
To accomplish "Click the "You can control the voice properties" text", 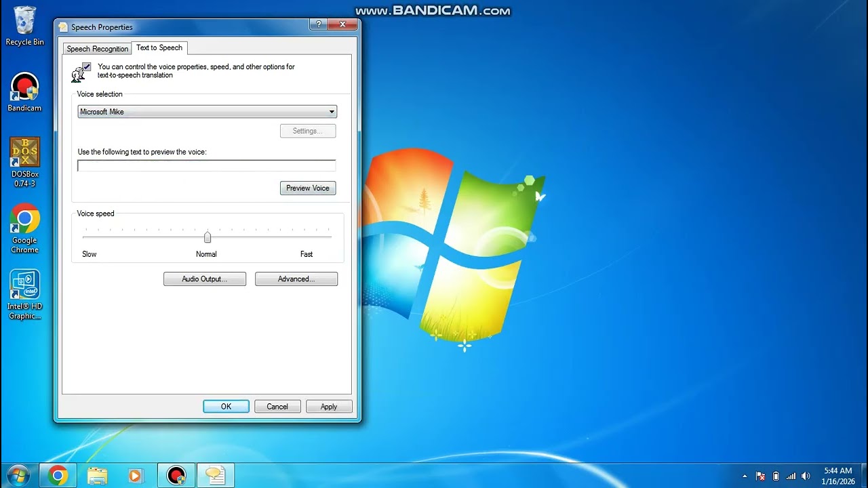I will coord(196,71).
